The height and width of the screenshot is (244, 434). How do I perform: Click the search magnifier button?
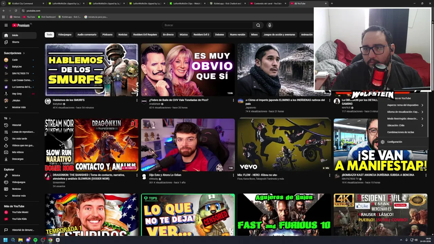[258, 25]
